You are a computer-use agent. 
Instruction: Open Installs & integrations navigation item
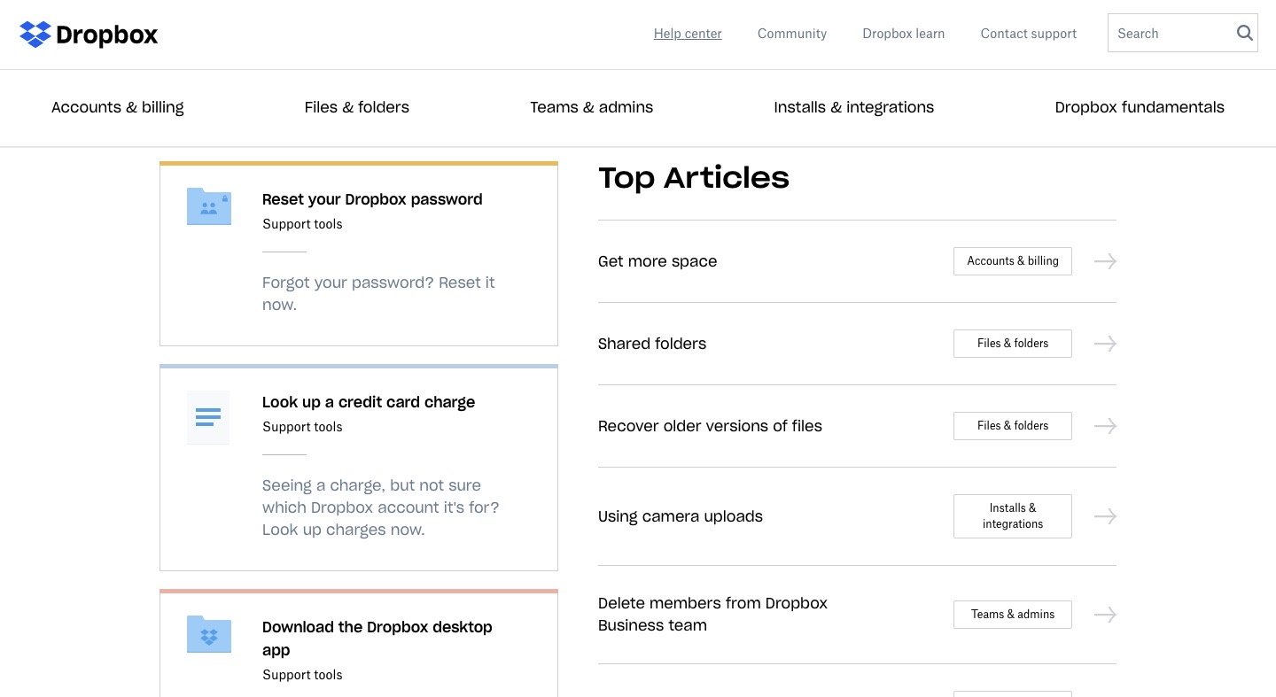point(853,107)
